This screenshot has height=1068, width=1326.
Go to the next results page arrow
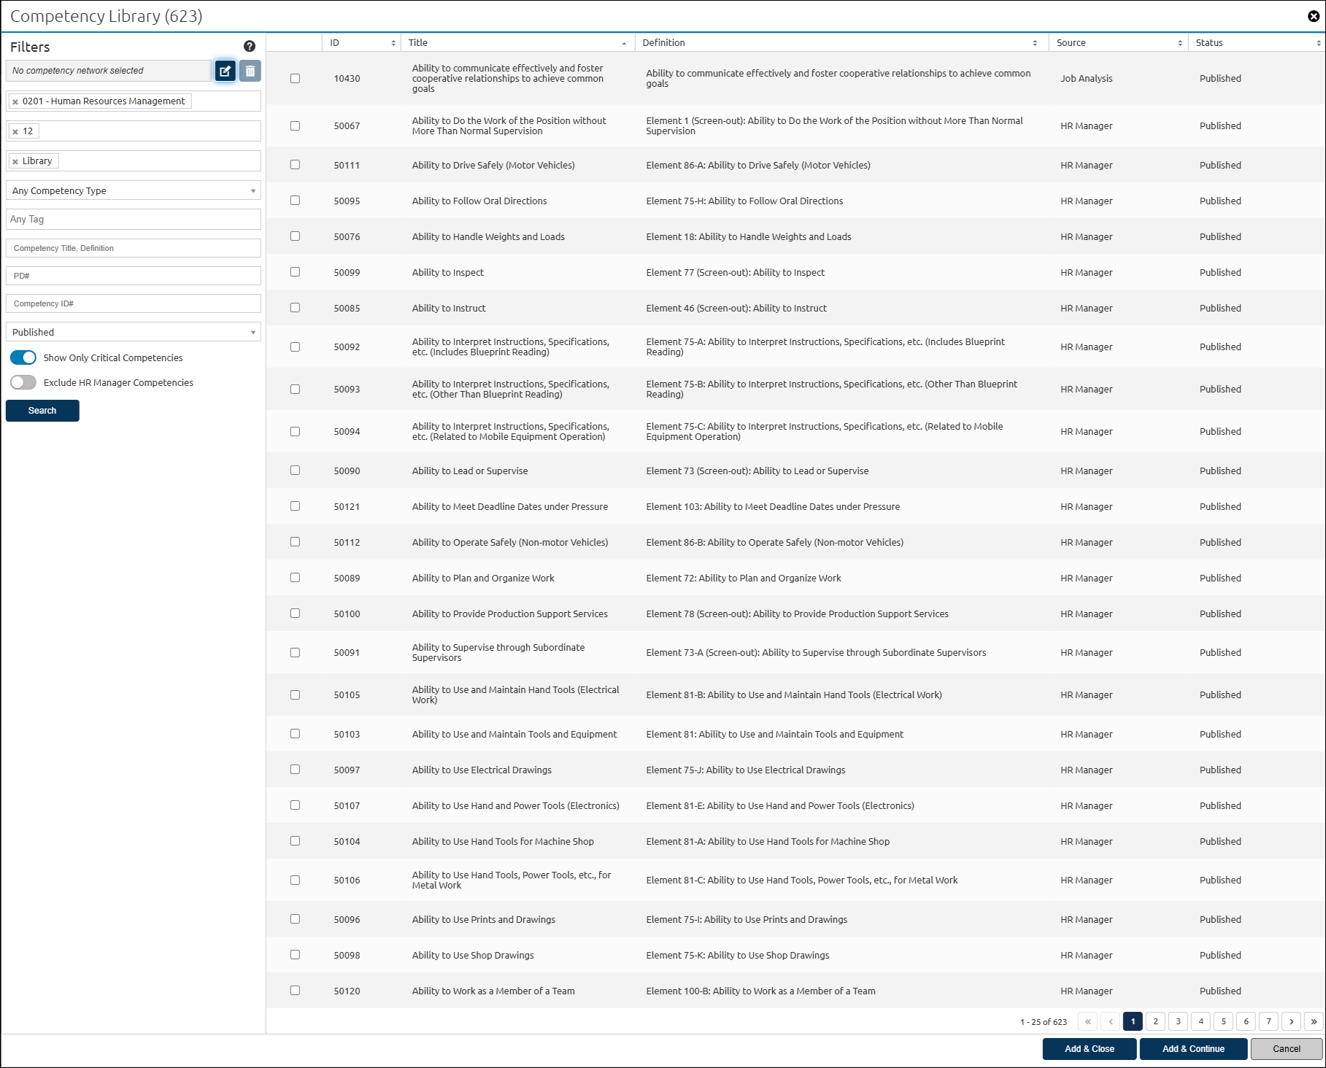tap(1292, 1021)
